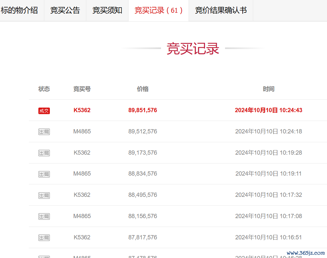Viewport: 327px width, 258px height.
Task: Click the 状态 column header
Action: pyautogui.click(x=44, y=89)
